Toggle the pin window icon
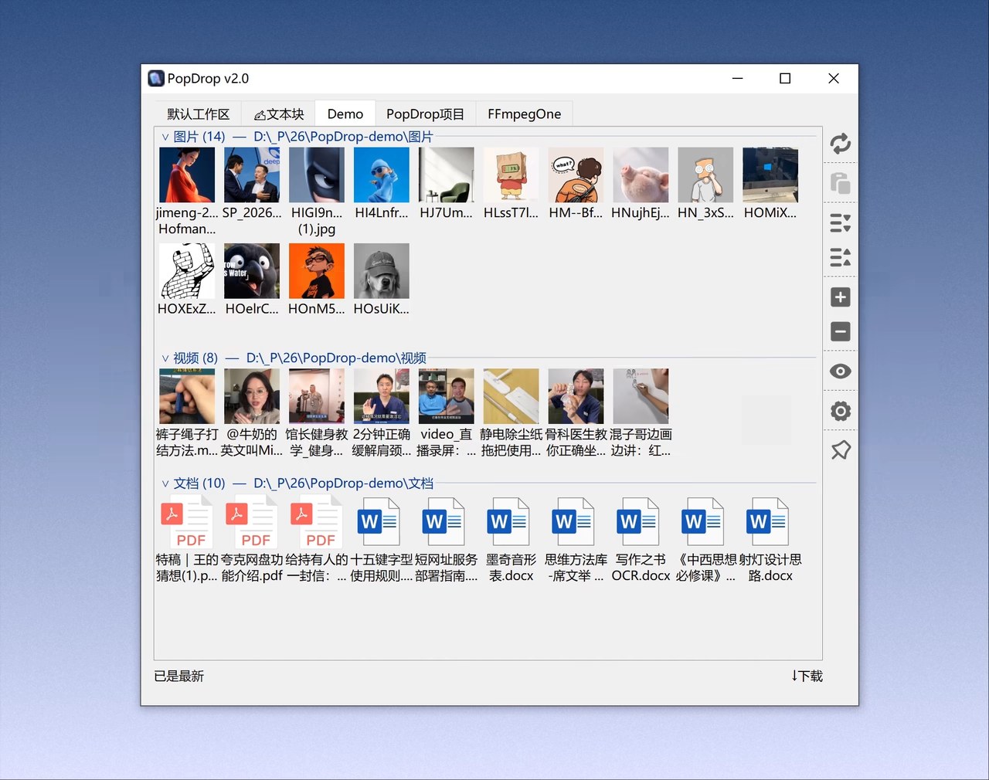989x780 pixels. [x=841, y=450]
